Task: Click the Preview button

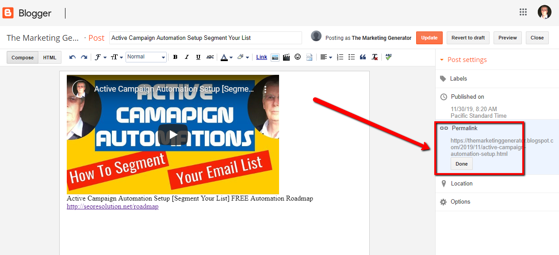Action: point(508,38)
